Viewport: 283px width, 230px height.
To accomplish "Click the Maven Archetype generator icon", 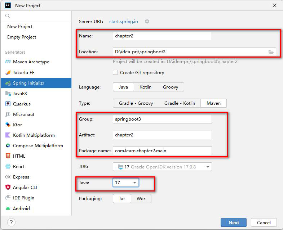I will [8, 62].
